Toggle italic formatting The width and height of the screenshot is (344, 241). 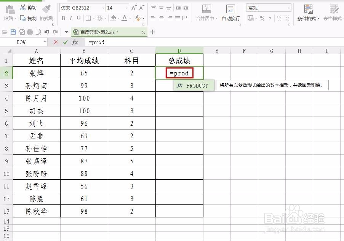tap(71, 18)
